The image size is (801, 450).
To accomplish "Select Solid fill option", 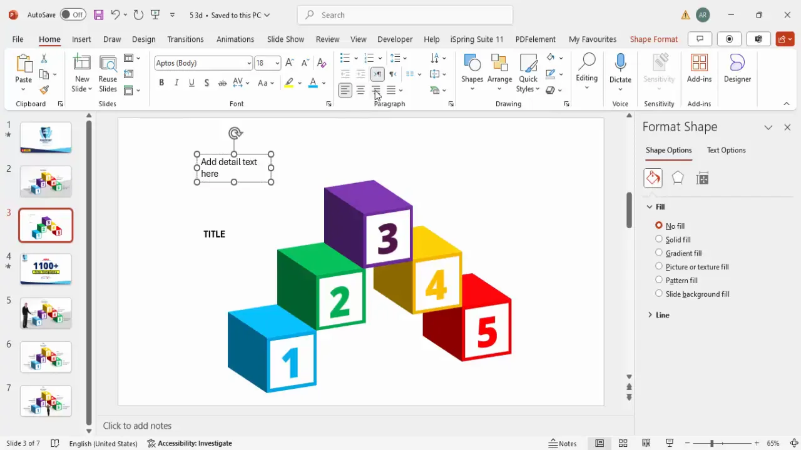I will [x=659, y=239].
